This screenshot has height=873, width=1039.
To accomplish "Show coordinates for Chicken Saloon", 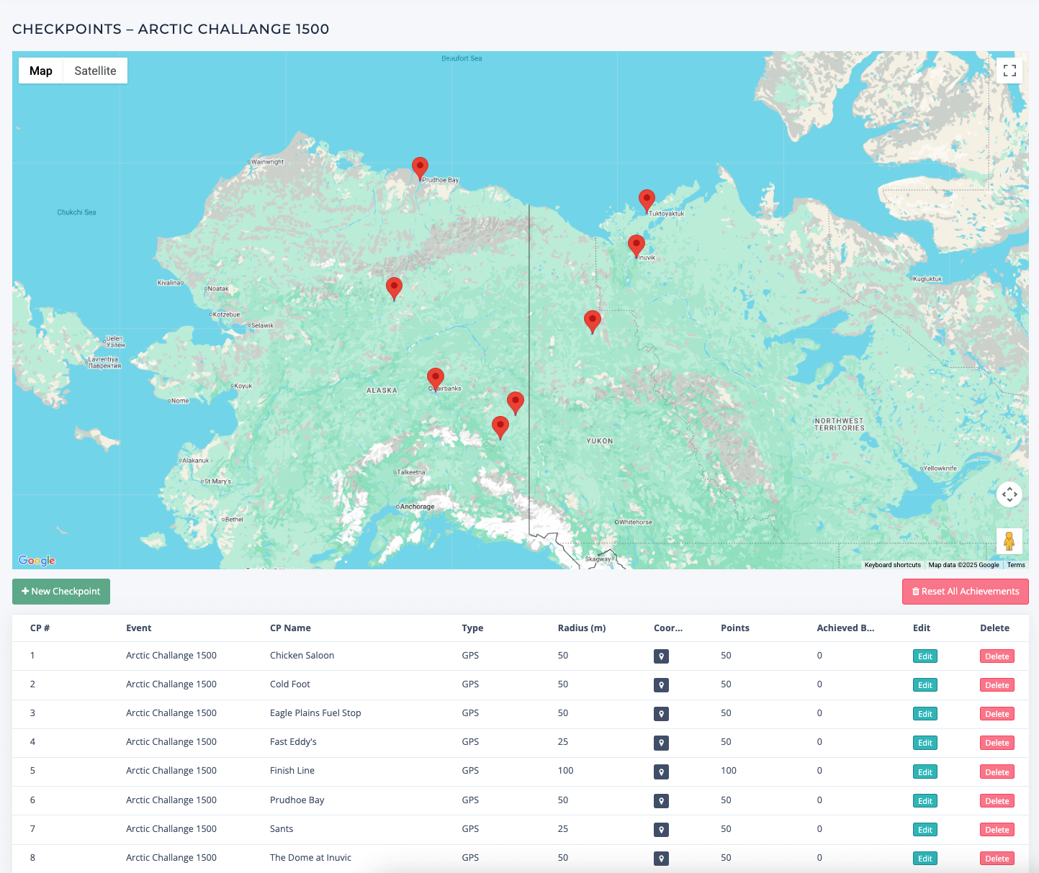I will tap(661, 656).
